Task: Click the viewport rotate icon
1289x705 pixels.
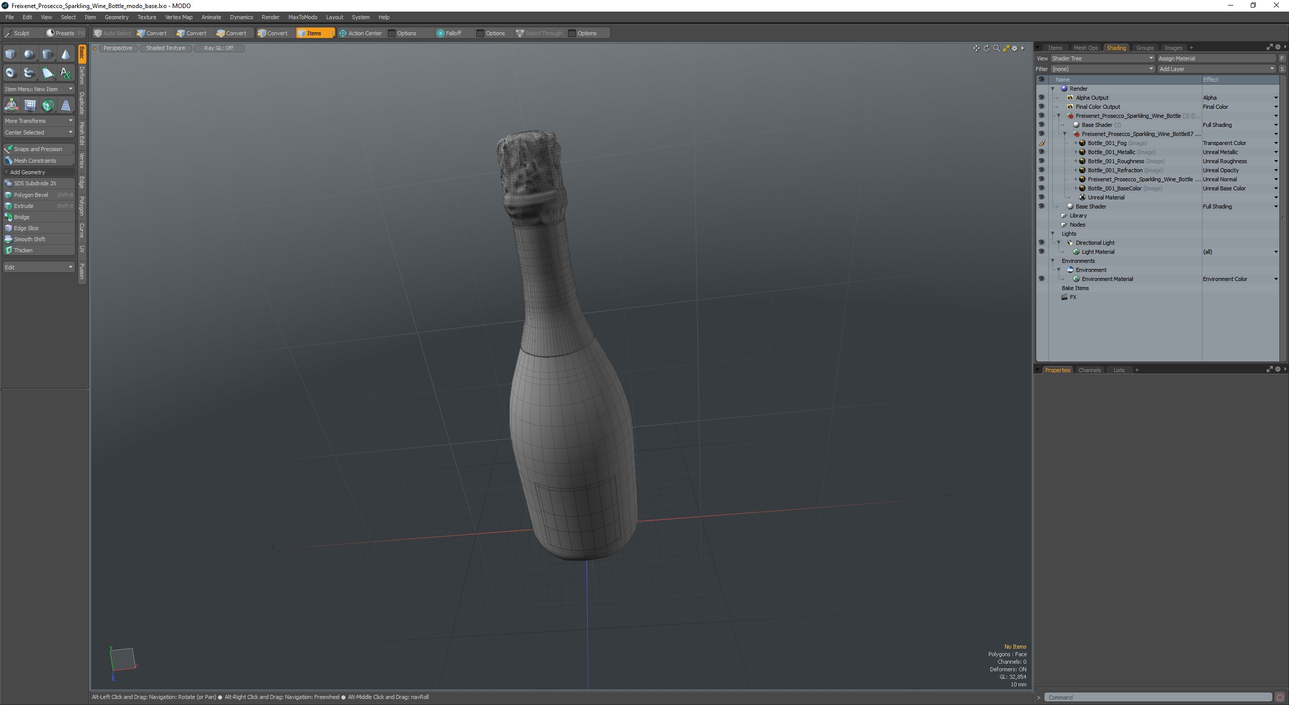Action: point(986,48)
